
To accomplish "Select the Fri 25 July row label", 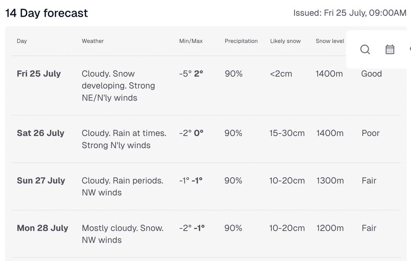I will (x=39, y=73).
